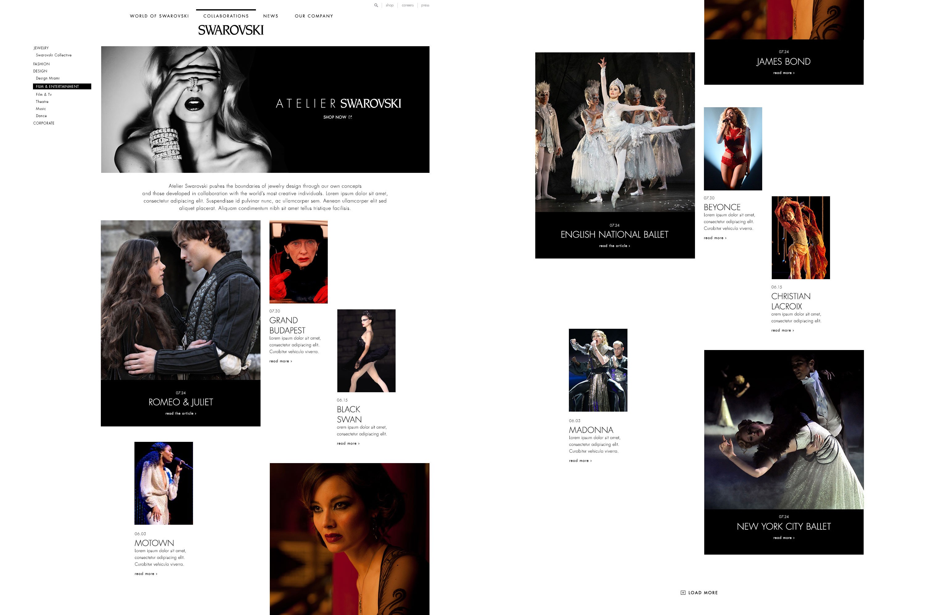Open the careers link
Screen dimensions: 925x615
point(407,6)
